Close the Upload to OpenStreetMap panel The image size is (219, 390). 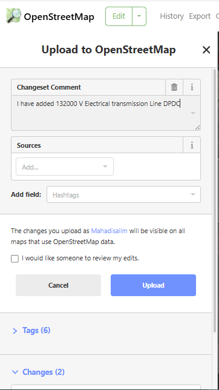point(206,50)
